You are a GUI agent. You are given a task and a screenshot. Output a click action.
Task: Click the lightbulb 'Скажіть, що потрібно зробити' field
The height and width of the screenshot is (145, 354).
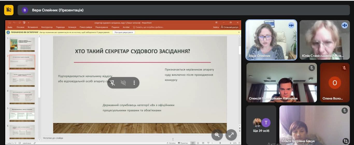coord(148,27)
